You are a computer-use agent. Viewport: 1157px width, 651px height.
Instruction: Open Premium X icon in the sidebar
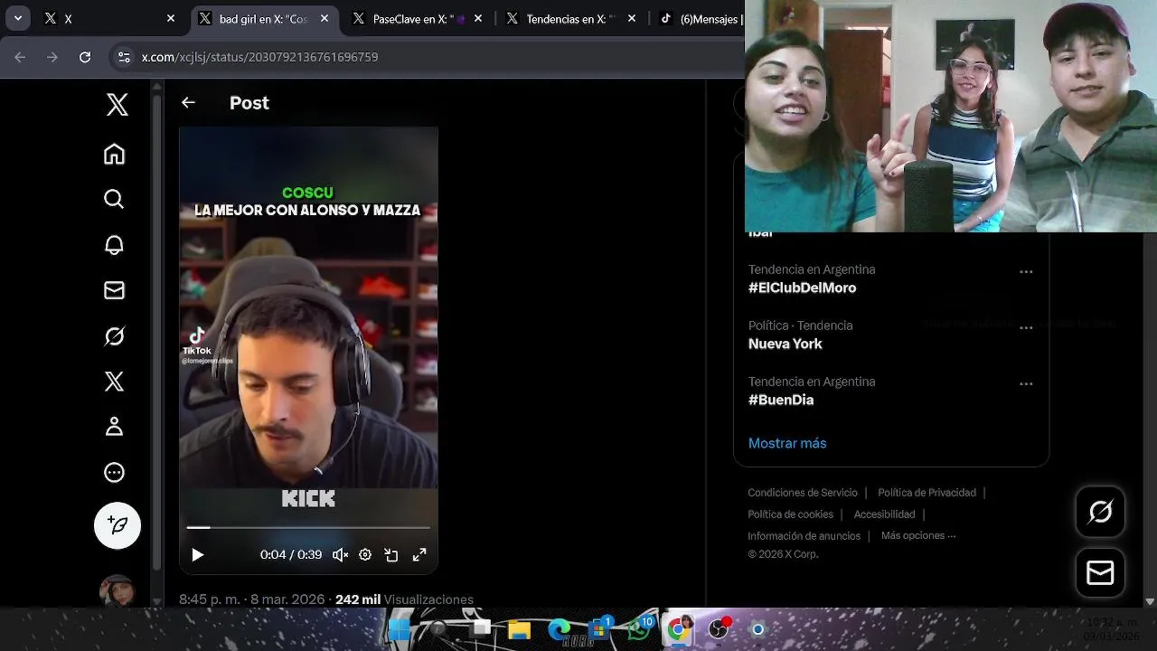pyautogui.click(x=114, y=382)
